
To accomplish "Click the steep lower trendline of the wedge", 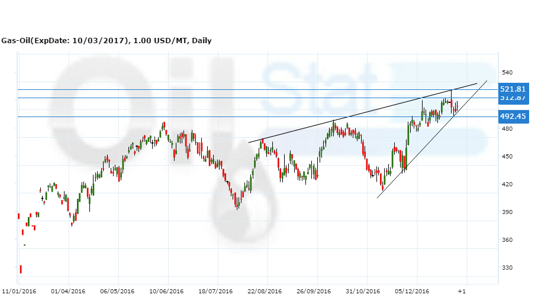I will (426, 148).
